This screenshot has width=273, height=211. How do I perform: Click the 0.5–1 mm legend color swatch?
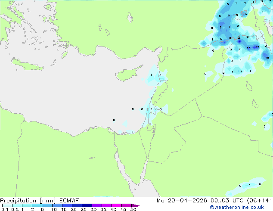17,205
